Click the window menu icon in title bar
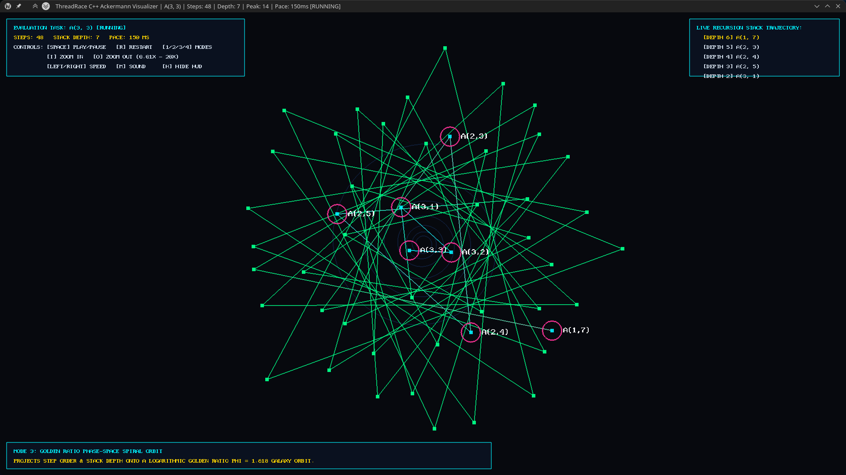Viewport: 846px width, 475px height. pyautogui.click(x=8, y=6)
